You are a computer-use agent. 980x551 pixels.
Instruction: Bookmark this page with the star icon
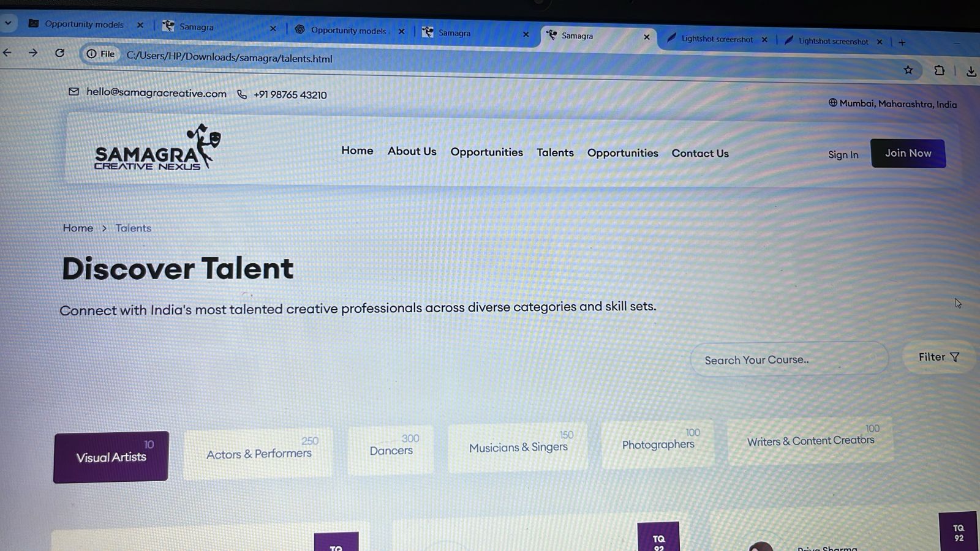[x=908, y=70]
